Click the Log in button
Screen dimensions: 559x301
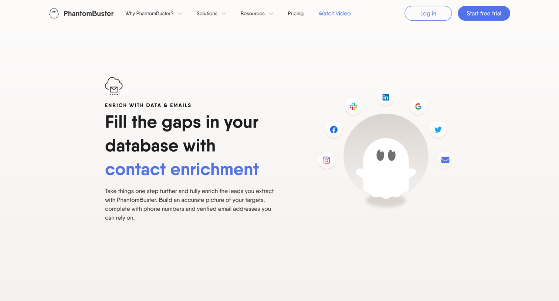[x=428, y=13]
